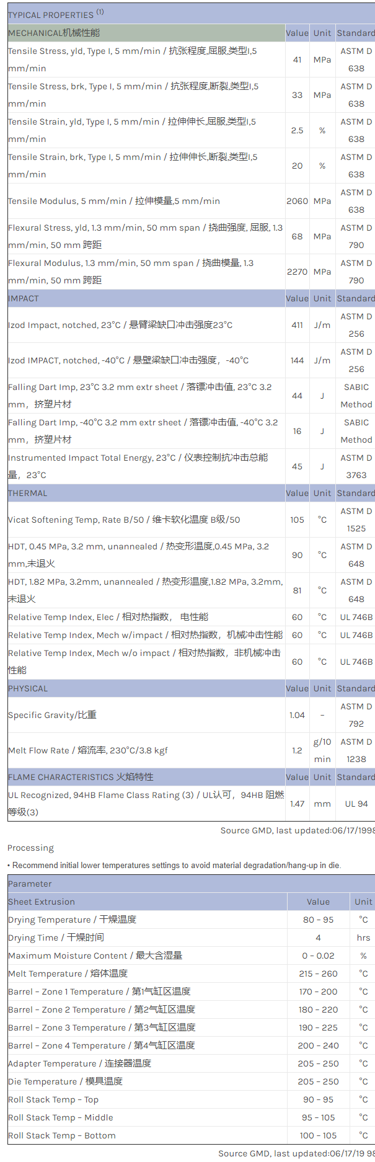Click the Izod Impact notched 23°C row
Viewport: 375px width, 1162px height.
pos(120,325)
